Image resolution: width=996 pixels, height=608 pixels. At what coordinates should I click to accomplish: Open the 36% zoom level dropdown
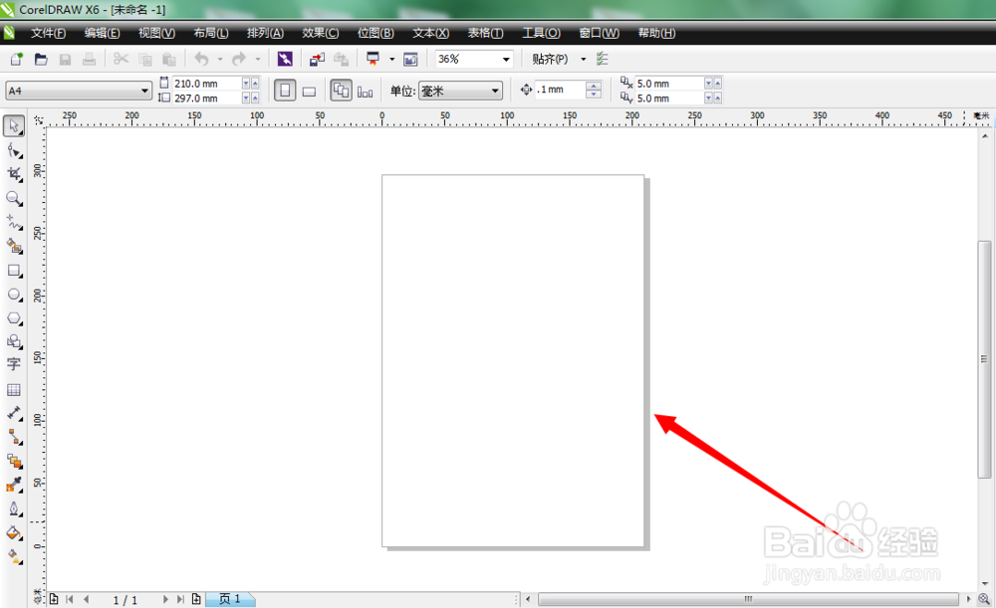click(506, 59)
